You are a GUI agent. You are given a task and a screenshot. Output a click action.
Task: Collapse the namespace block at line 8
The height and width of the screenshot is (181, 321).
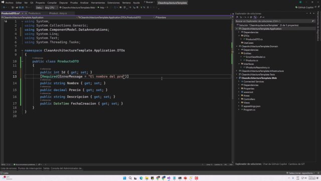[x=22, y=50]
